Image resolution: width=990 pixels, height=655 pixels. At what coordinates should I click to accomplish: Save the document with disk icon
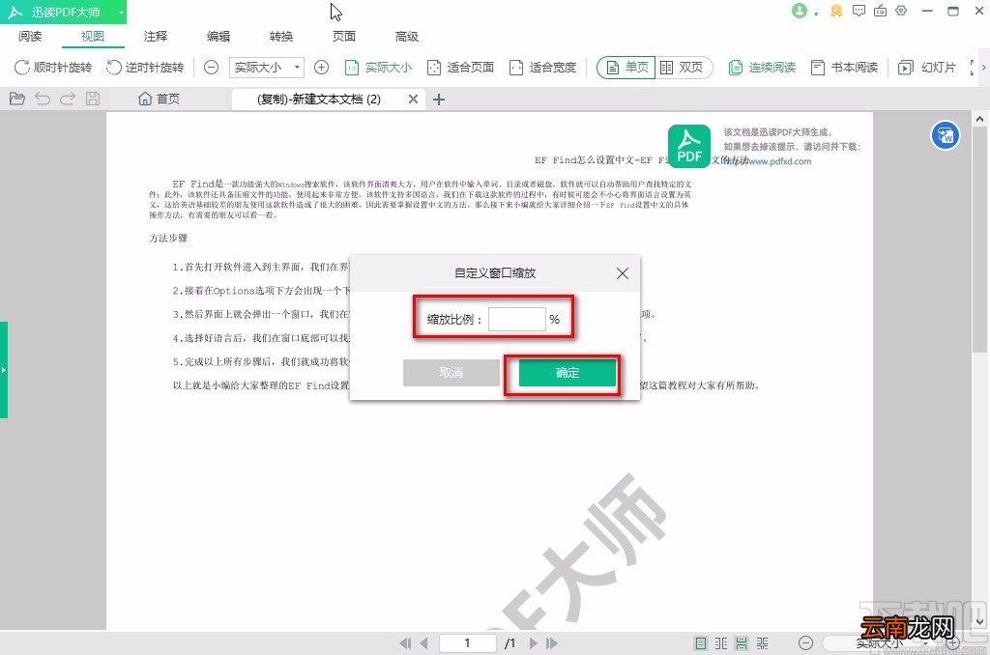pyautogui.click(x=93, y=99)
